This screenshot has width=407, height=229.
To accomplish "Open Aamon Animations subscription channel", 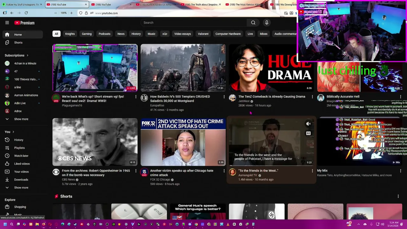I will click(x=23, y=95).
